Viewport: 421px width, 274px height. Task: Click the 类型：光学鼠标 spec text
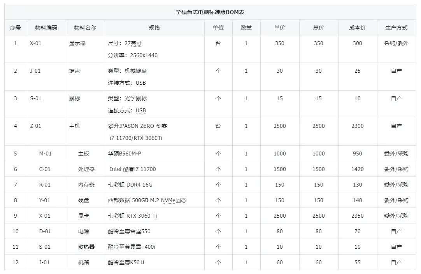(x=128, y=98)
